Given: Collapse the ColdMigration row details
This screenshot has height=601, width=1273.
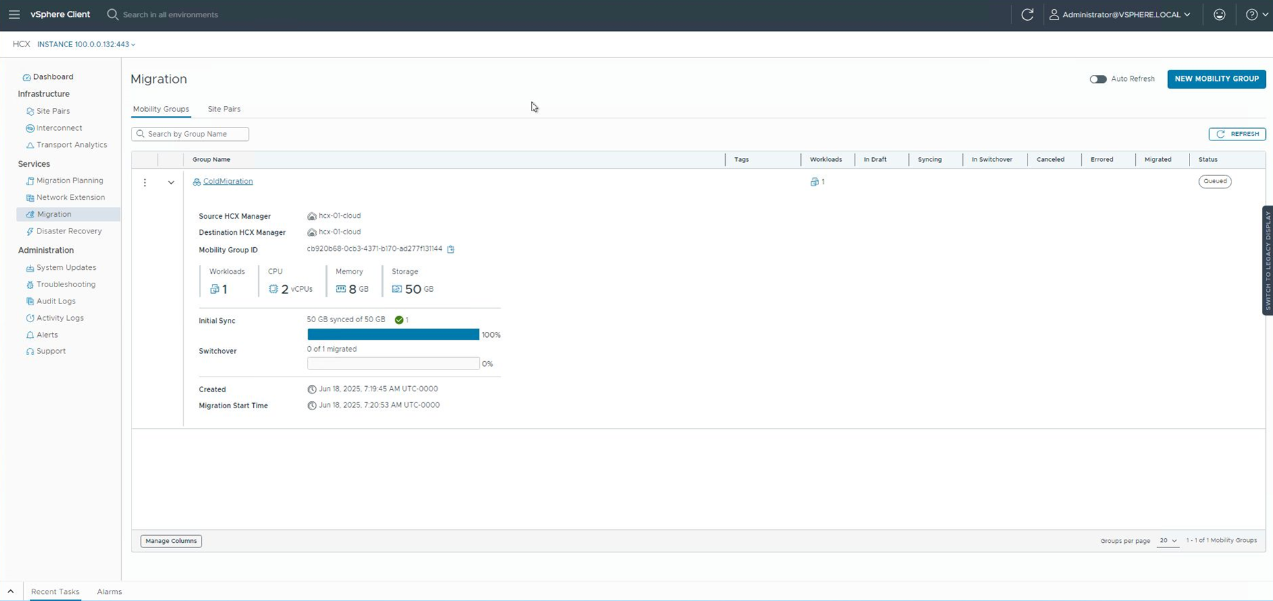Looking at the screenshot, I should (x=171, y=182).
